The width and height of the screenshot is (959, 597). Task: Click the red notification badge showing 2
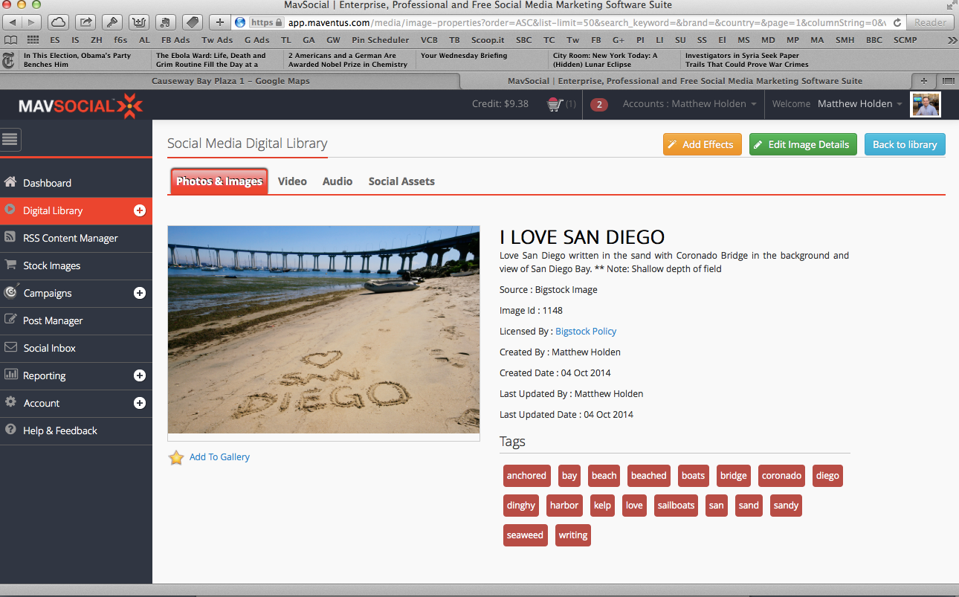coord(598,105)
